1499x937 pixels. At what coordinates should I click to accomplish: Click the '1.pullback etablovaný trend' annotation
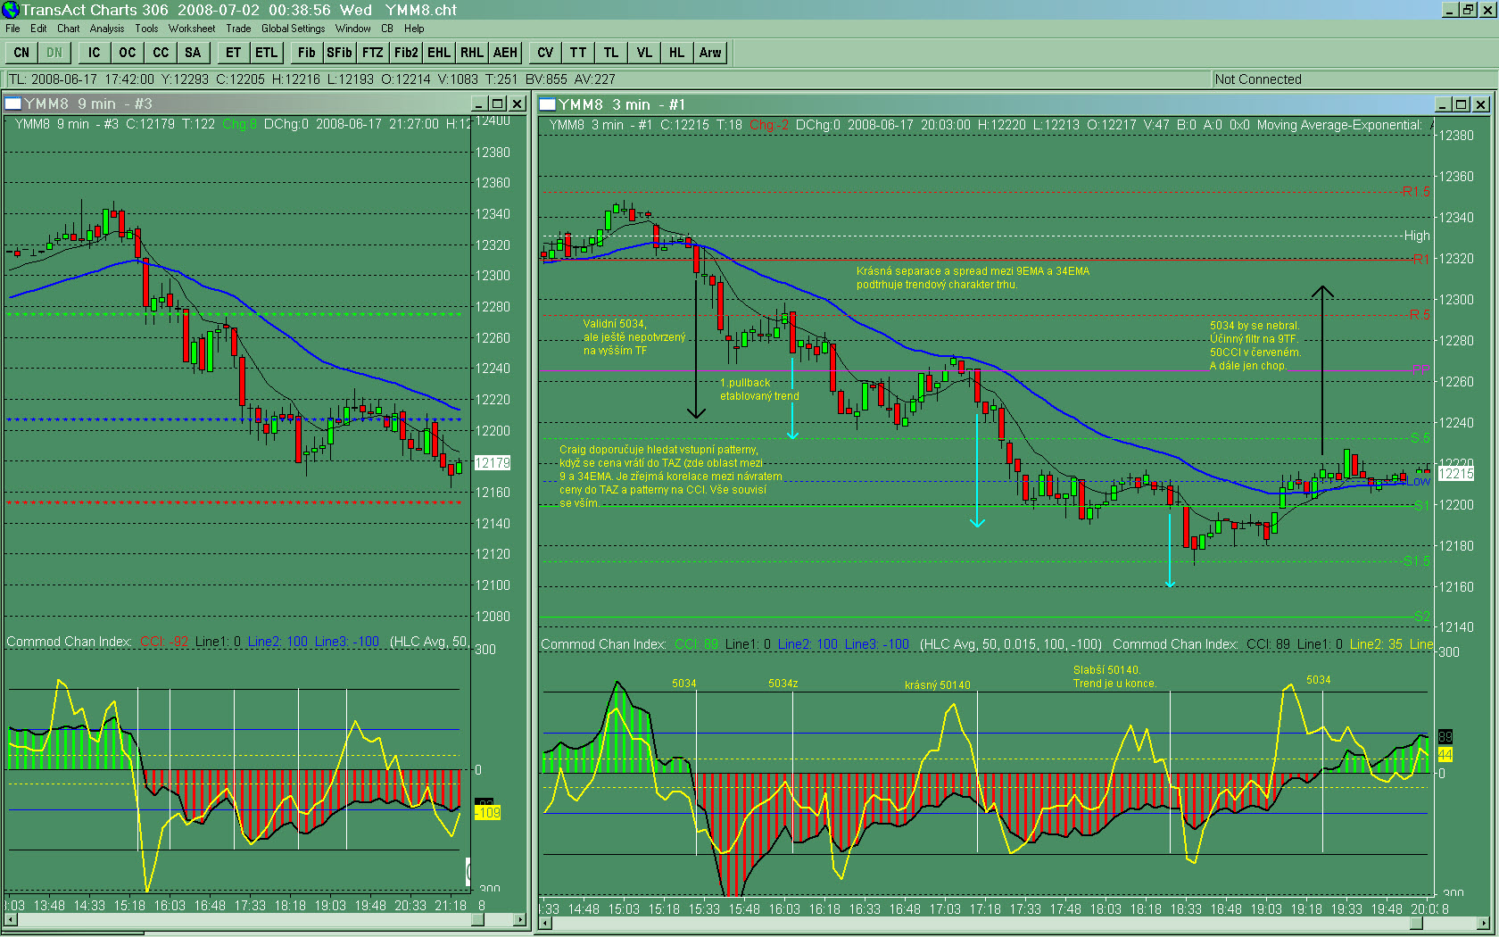tap(759, 389)
